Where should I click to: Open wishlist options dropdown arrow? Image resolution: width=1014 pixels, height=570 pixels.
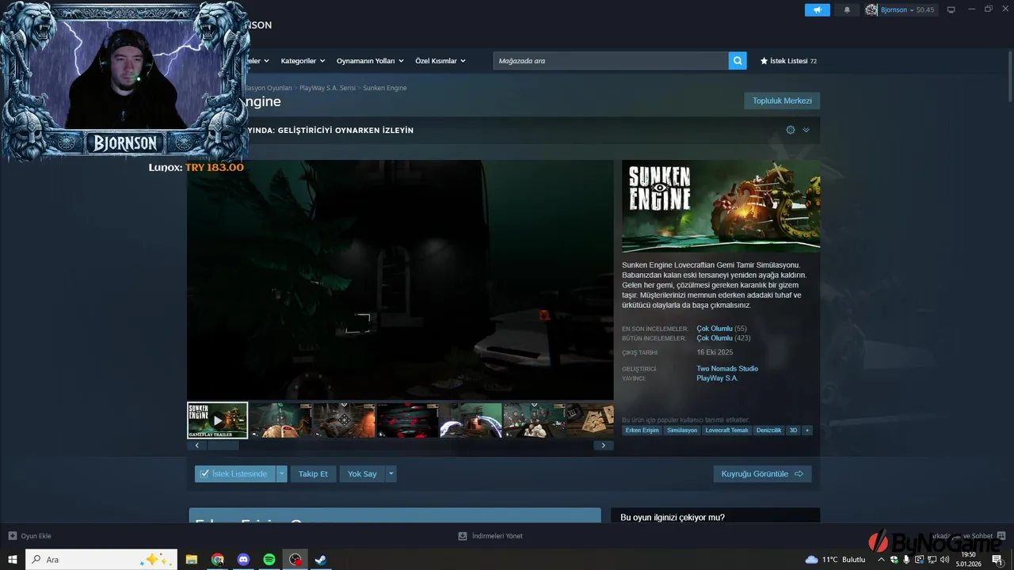click(x=281, y=474)
